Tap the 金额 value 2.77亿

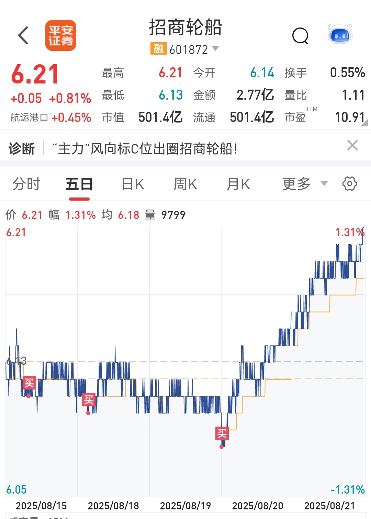[x=255, y=95]
